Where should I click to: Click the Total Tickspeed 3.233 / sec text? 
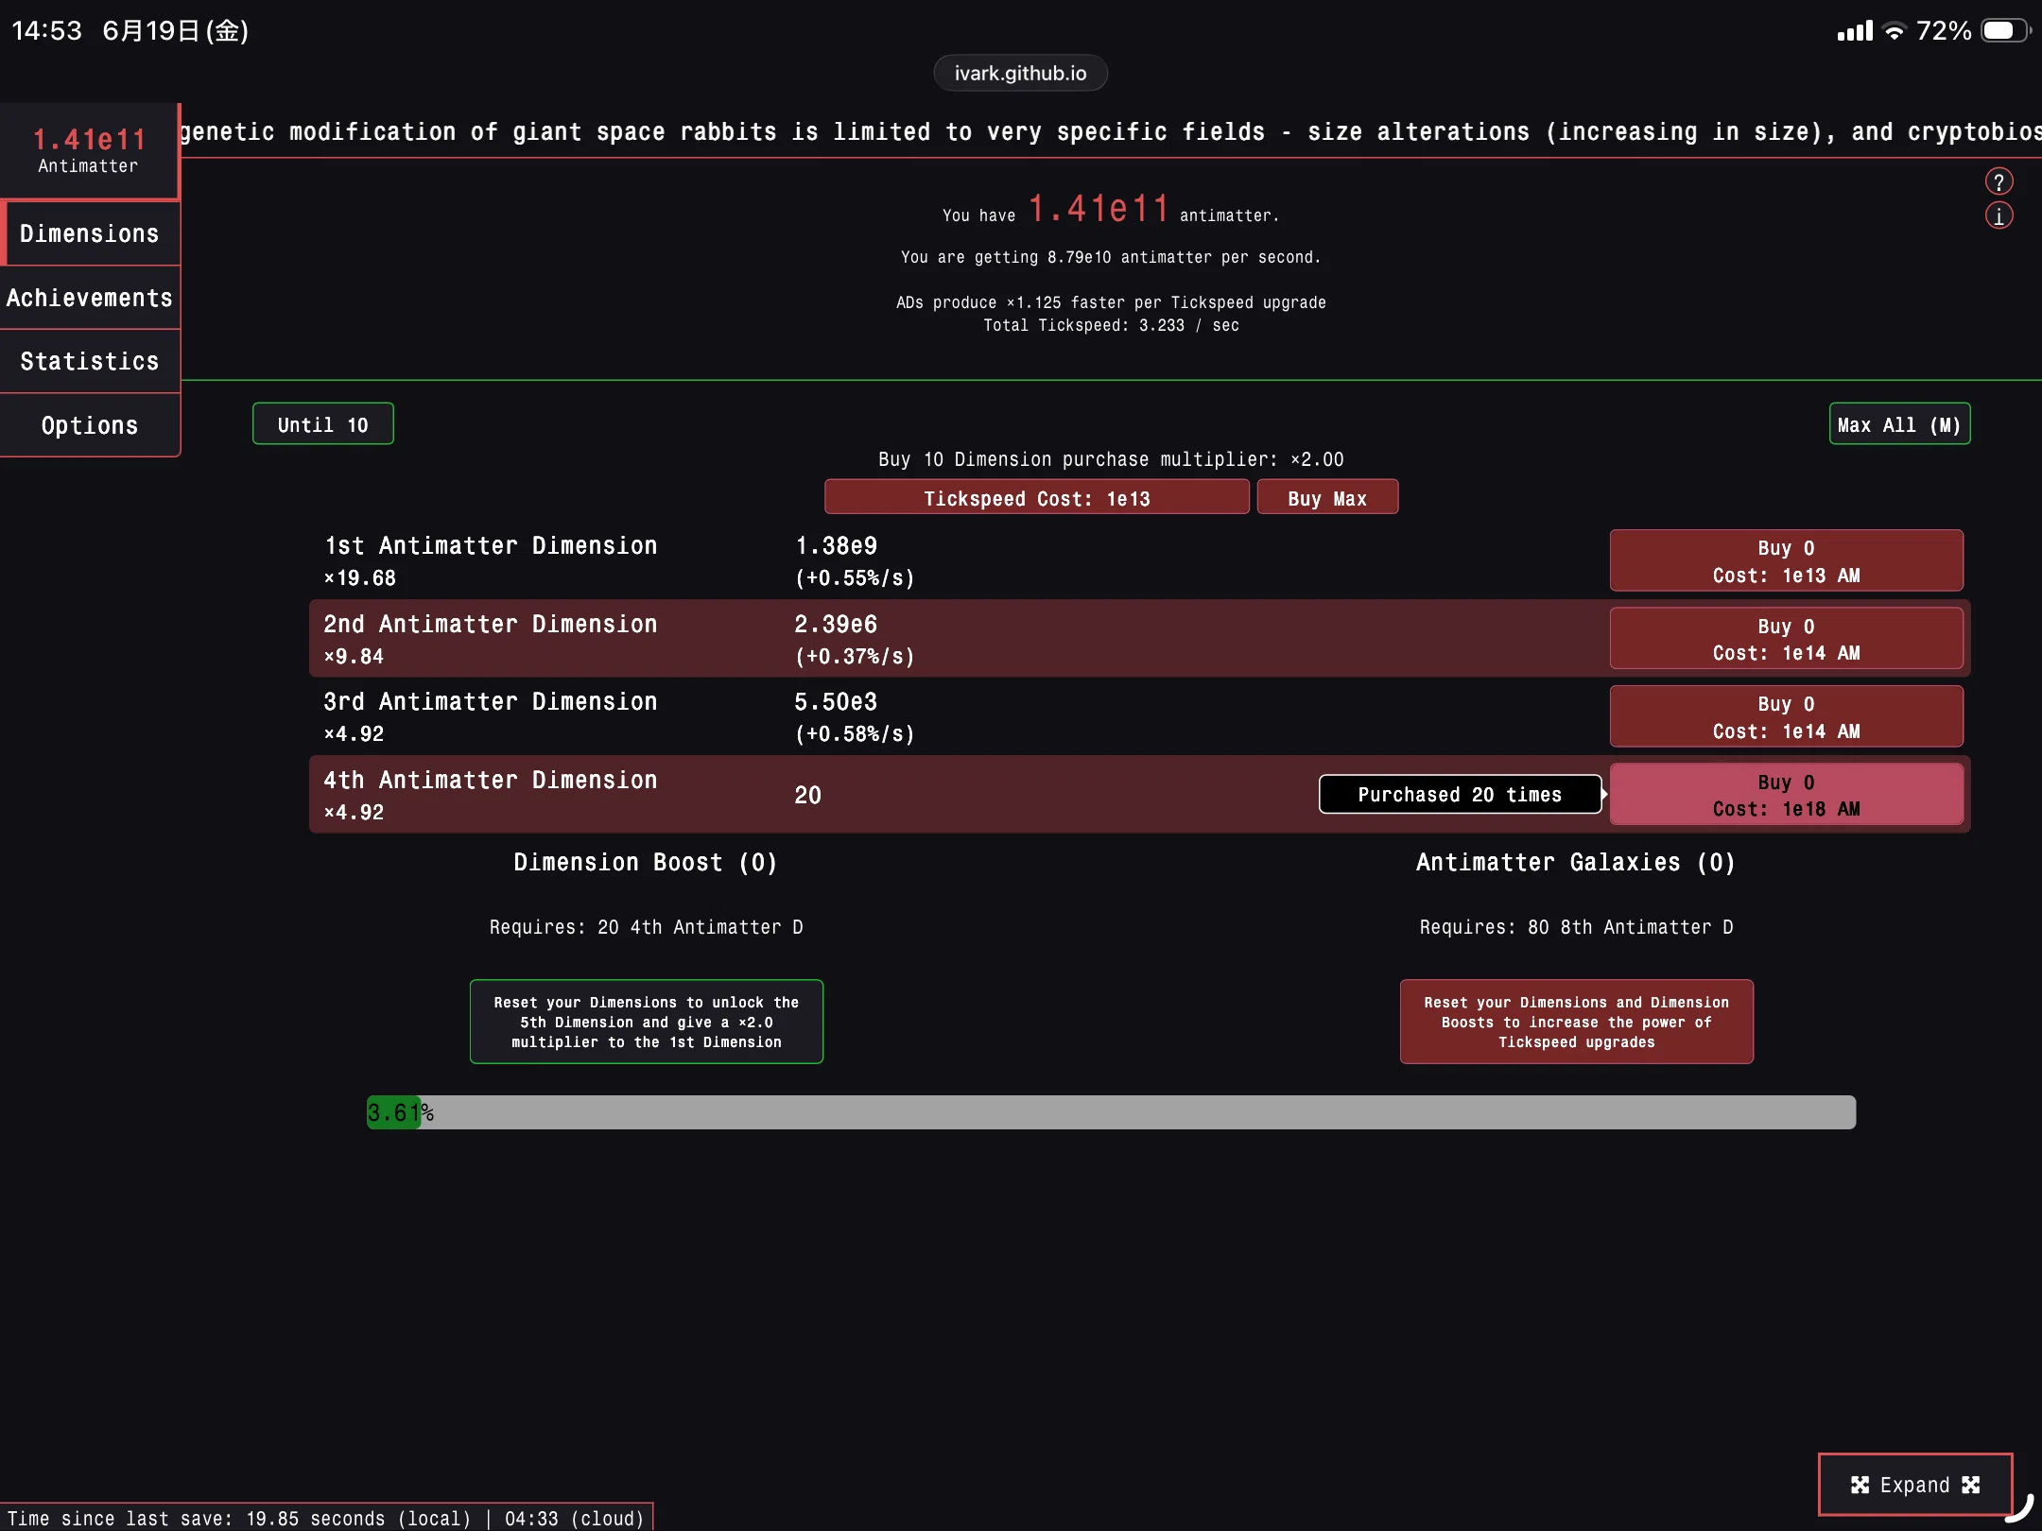click(x=1111, y=325)
